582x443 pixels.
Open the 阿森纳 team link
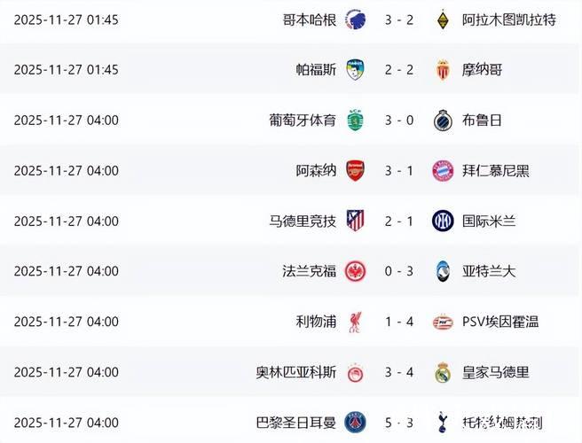[316, 170]
